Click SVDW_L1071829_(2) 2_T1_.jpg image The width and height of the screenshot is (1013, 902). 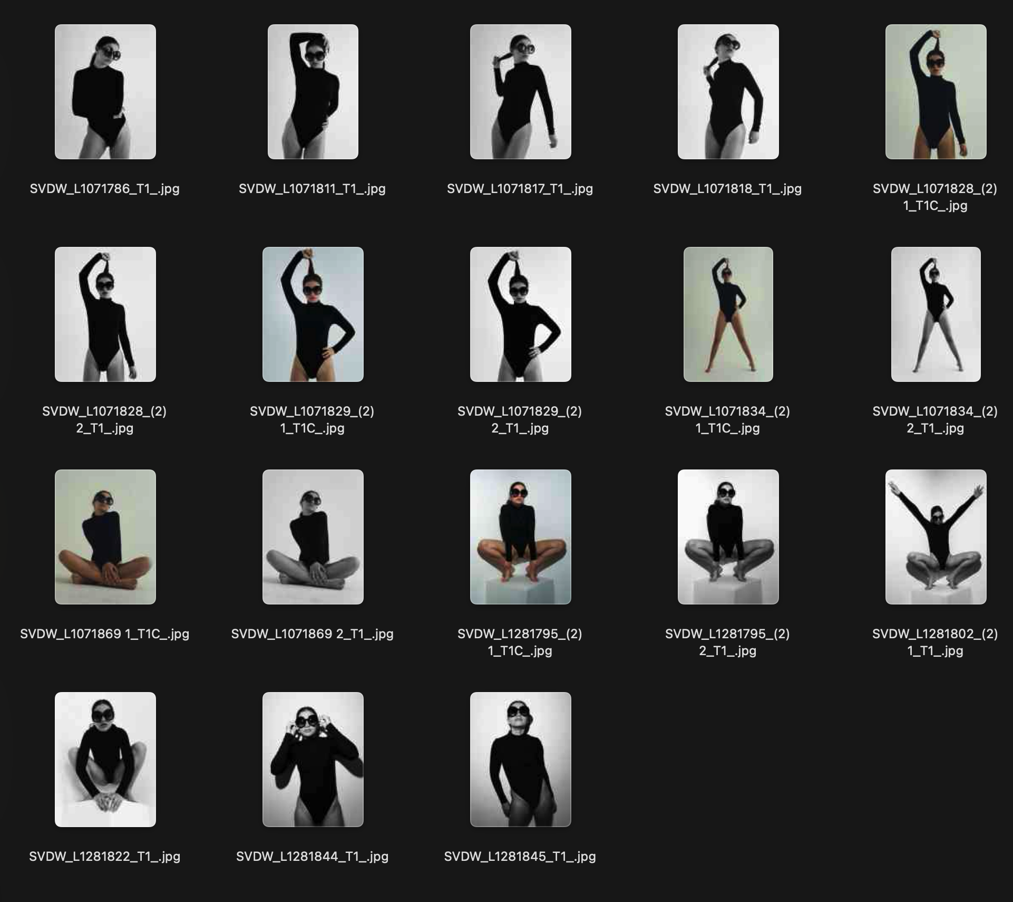tap(519, 315)
